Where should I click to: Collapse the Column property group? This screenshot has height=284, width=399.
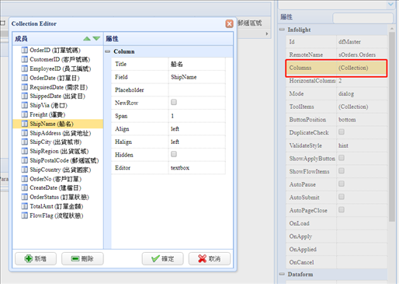coord(107,51)
